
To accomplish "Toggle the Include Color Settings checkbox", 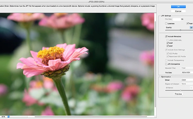I will pyautogui.click(x=166, y=50).
